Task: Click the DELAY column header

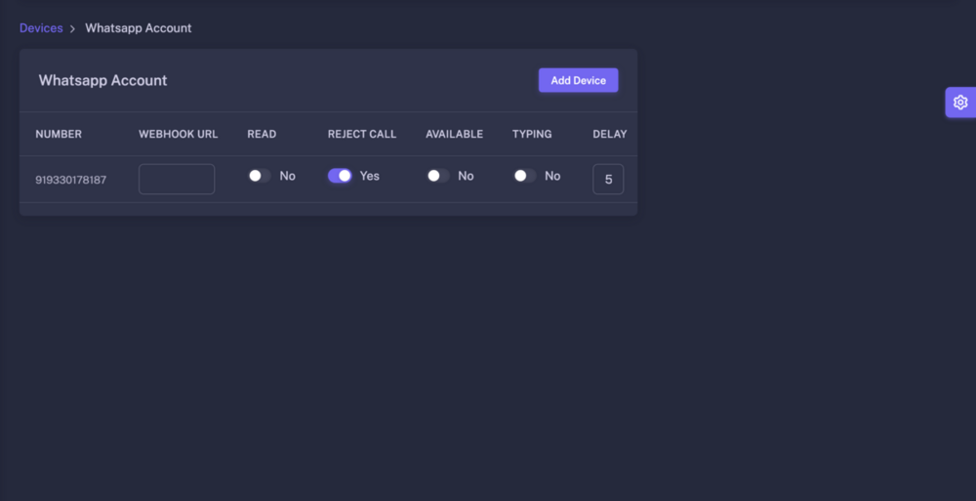Action: (610, 134)
